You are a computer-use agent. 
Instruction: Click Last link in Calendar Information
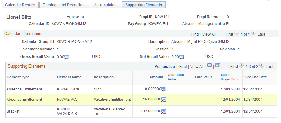(261, 34)
